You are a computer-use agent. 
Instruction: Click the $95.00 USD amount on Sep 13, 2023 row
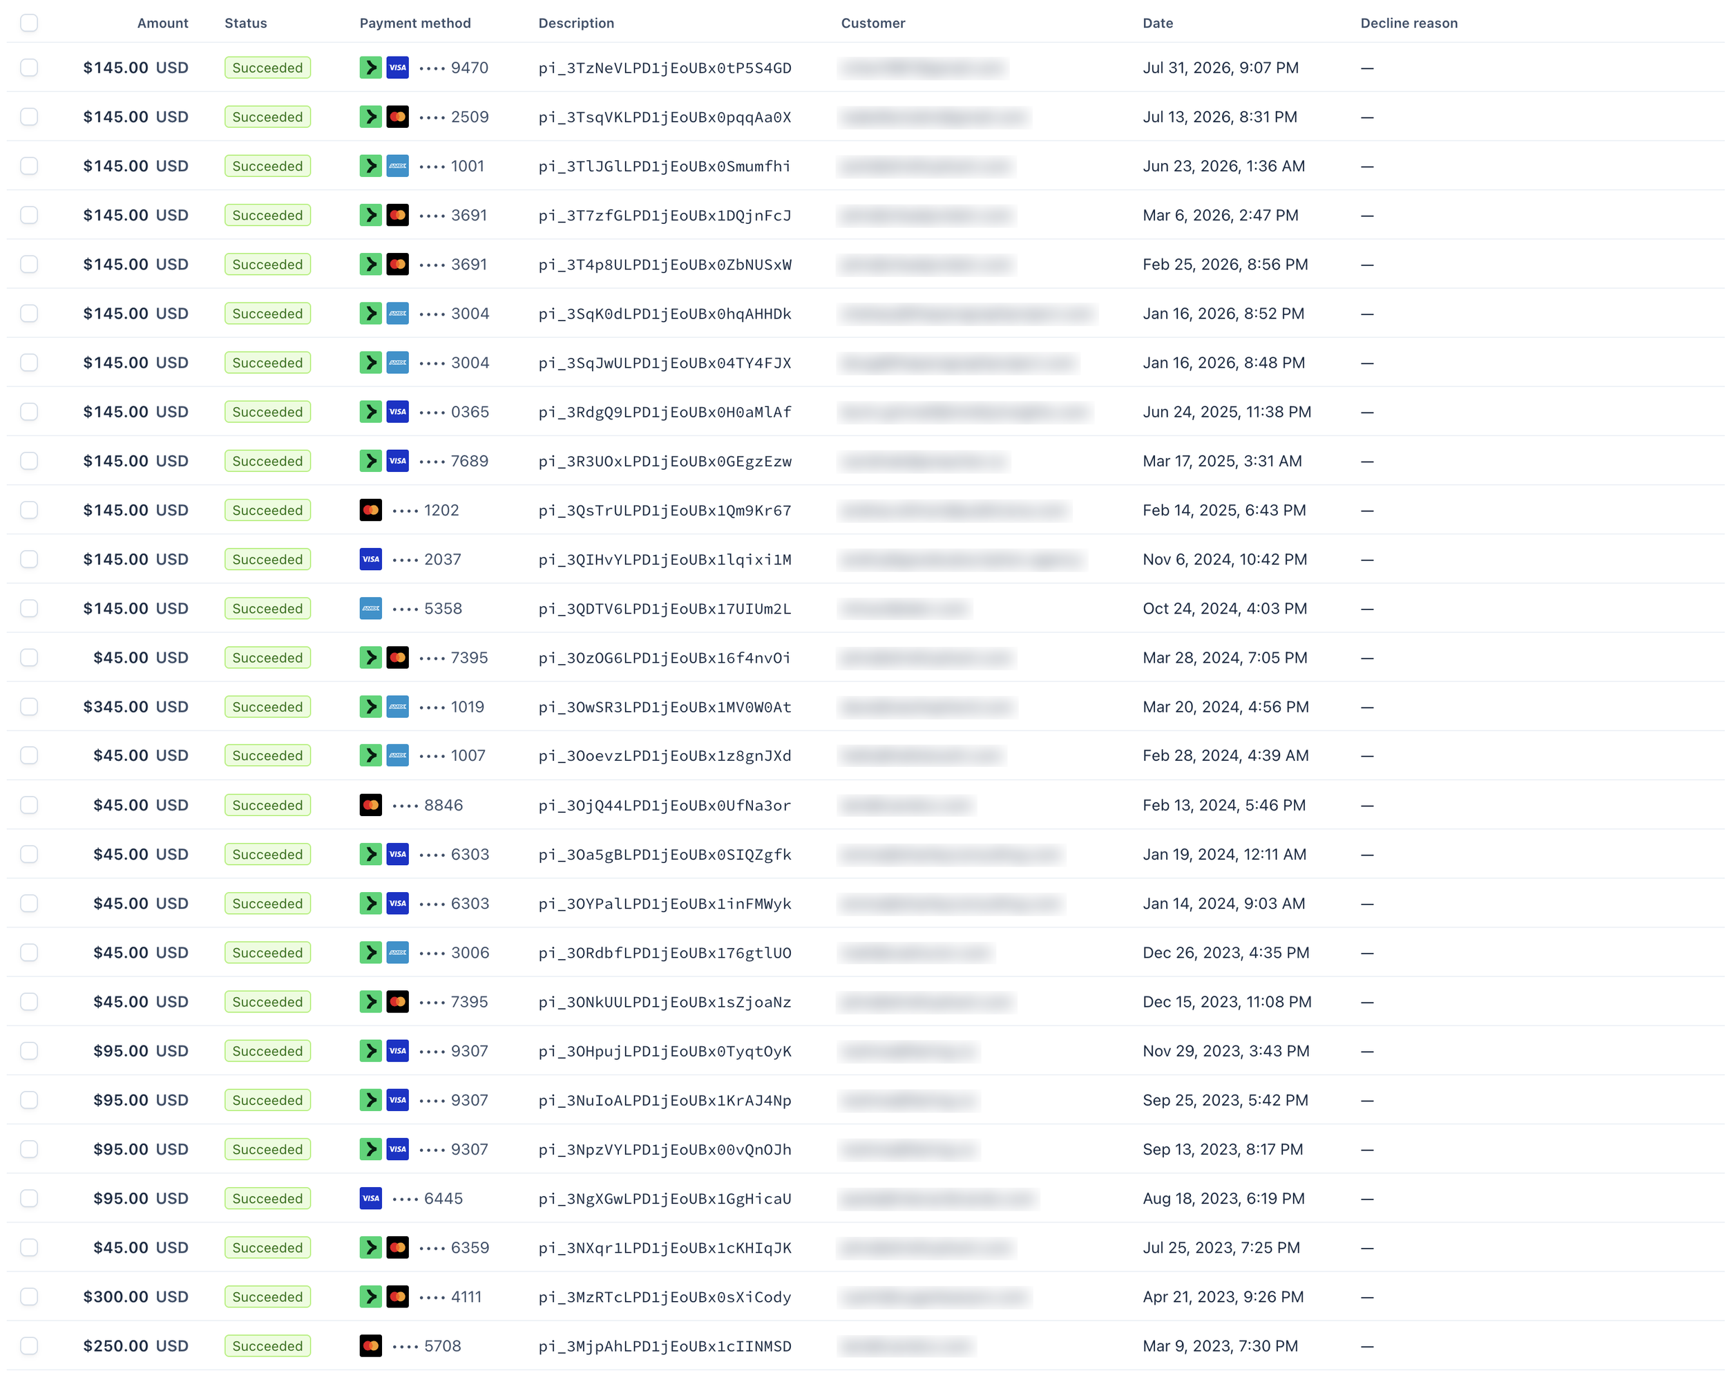click(x=140, y=1148)
